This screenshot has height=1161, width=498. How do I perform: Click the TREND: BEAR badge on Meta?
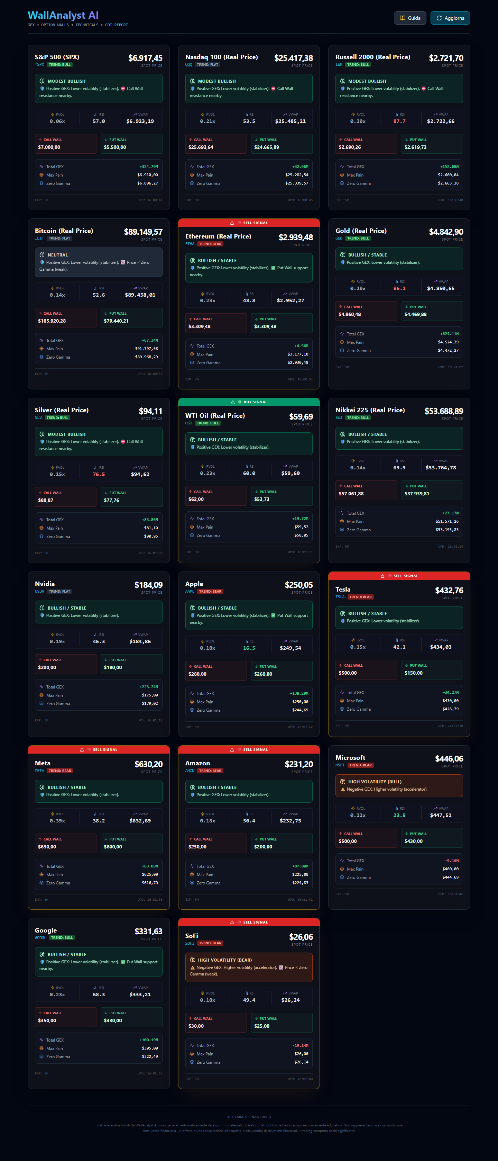click(60, 771)
